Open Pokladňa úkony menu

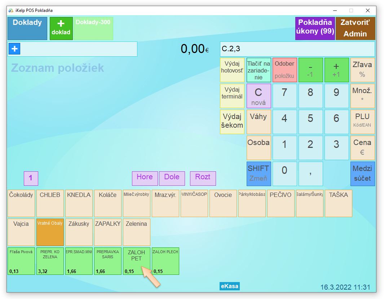click(x=315, y=28)
